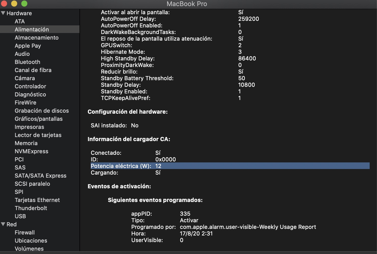Open Grabación de discos entry
The image size is (377, 254).
(42, 111)
